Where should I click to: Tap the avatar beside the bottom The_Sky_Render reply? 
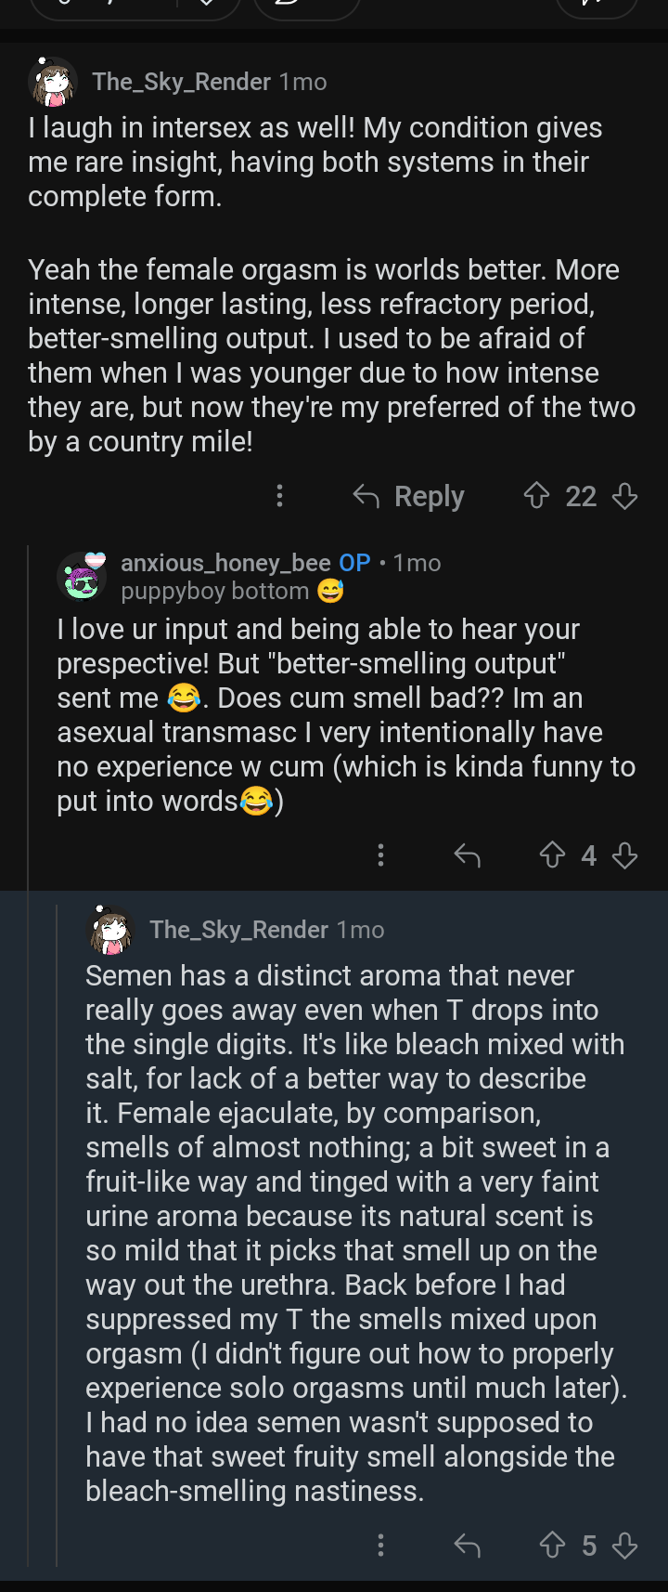(x=110, y=930)
